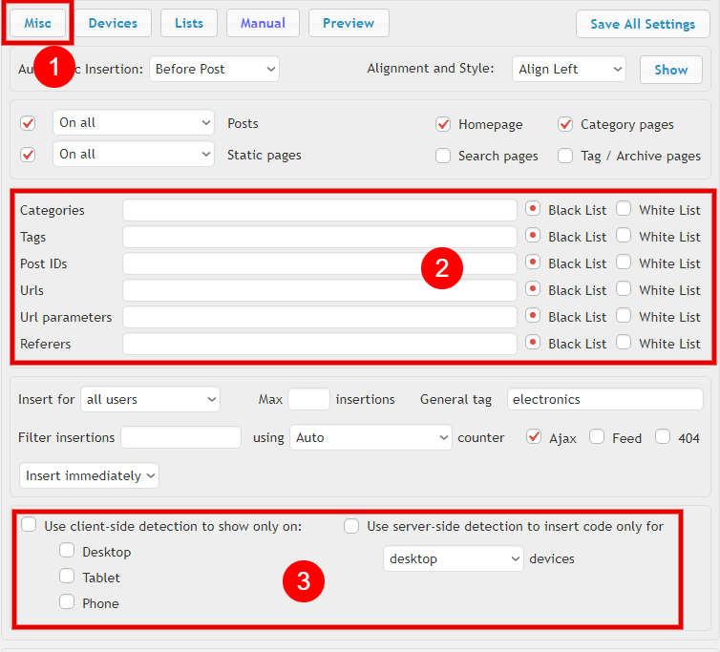The image size is (720, 652).
Task: Enable the Search pages checkbox
Action: click(443, 156)
